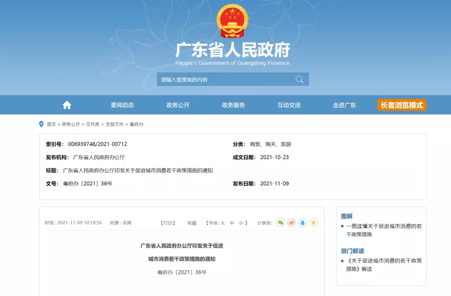Click the 打印 print link

pos(168,223)
